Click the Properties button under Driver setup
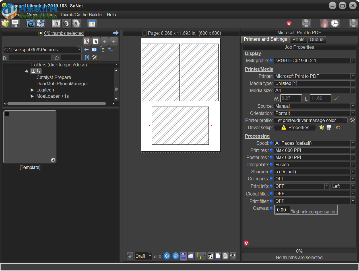Viewport: 359px width, 271px height. pyautogui.click(x=295, y=127)
